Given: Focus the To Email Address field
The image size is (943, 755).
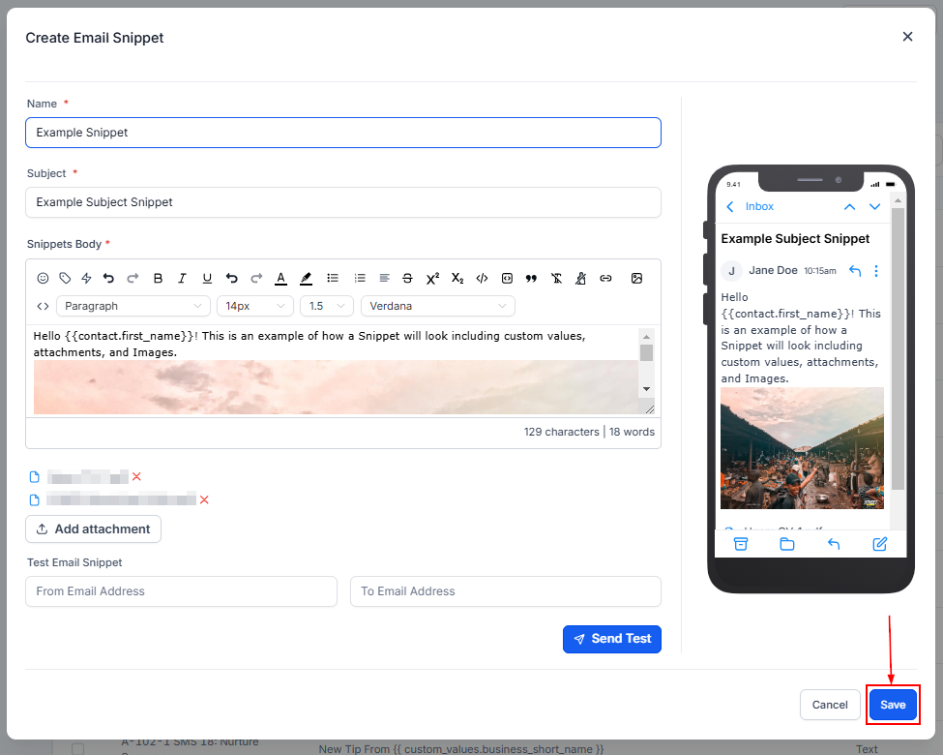Looking at the screenshot, I should 506,591.
